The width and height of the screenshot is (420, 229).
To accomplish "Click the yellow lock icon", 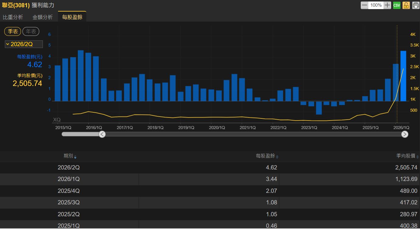I will click(x=406, y=5).
